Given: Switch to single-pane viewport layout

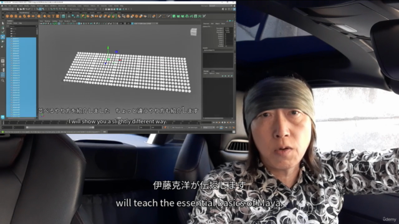Looking at the screenshot, I should pyautogui.click(x=2, y=61).
